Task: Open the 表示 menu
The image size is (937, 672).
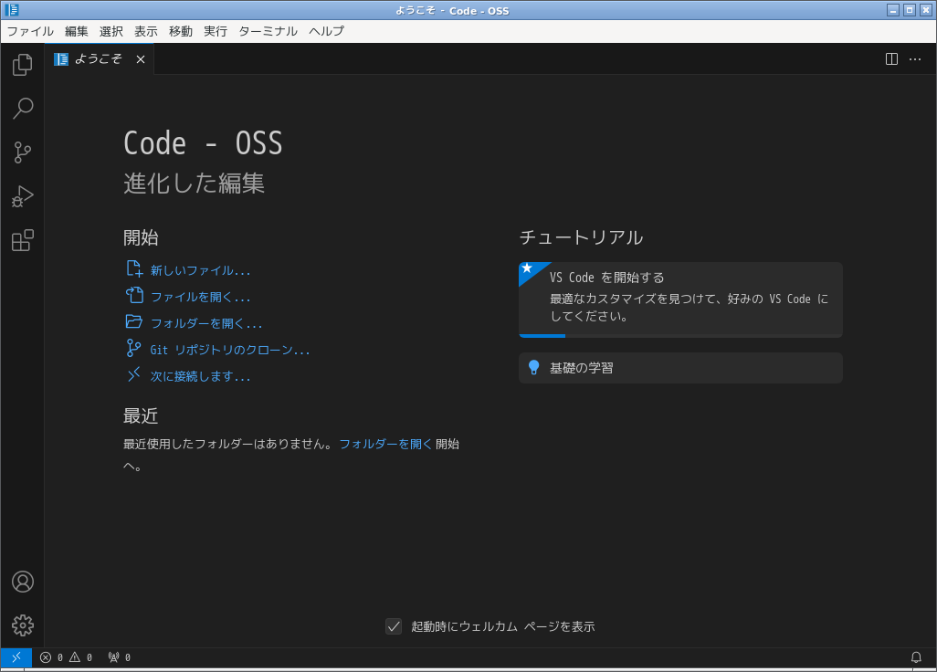Action: (x=146, y=31)
